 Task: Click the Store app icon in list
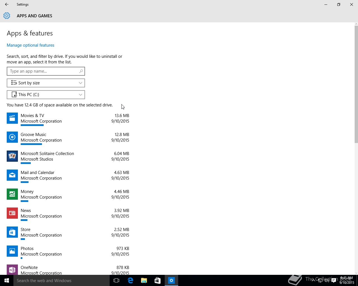(12, 232)
